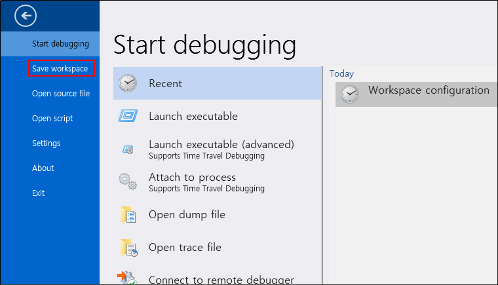Image resolution: width=498 pixels, height=285 pixels.
Task: Open the About page
Action: coord(43,168)
